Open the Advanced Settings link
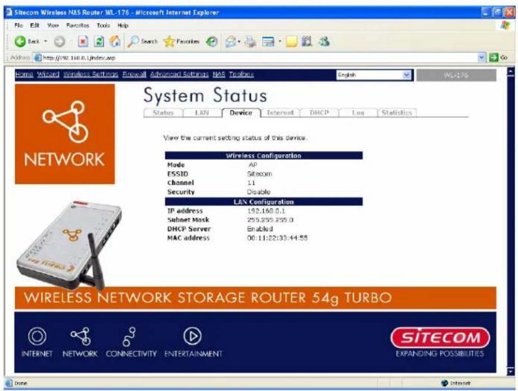This screenshot has width=518, height=391. 179,75
